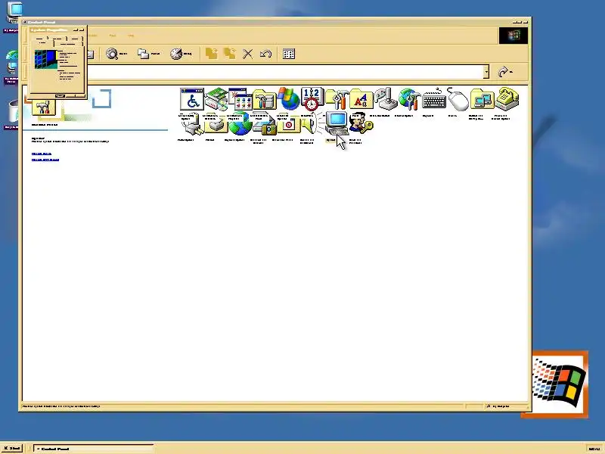Click the Go button beside address bar
Screen dimensions: 605x454
pos(505,72)
